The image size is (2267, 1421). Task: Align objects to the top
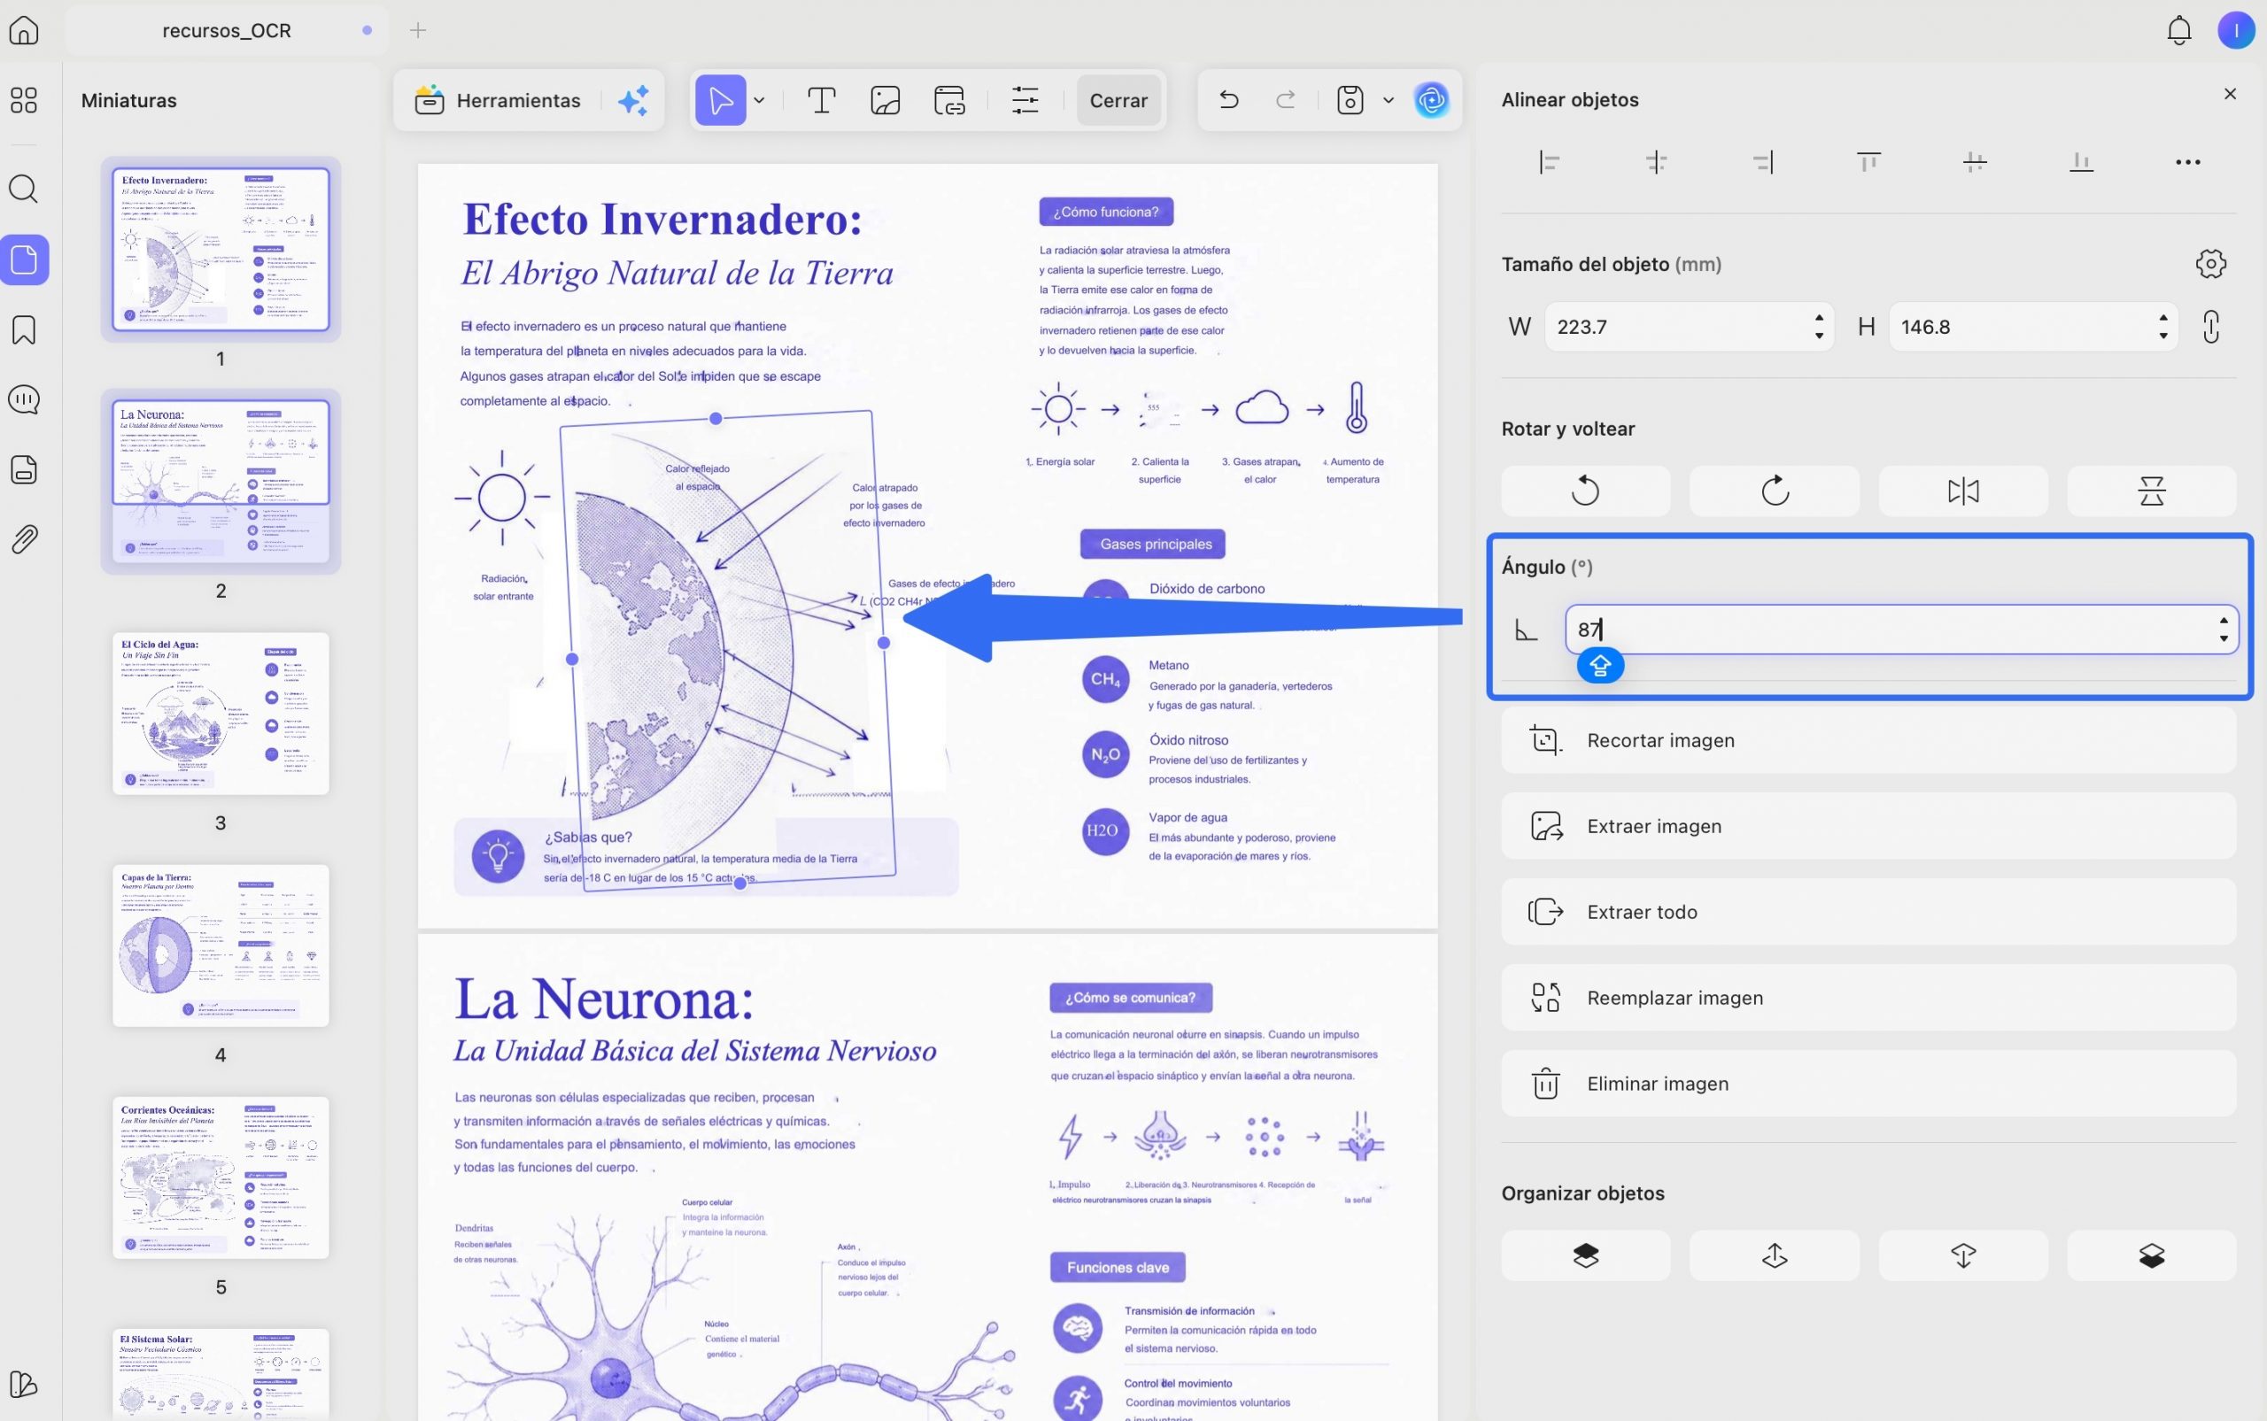(1869, 163)
